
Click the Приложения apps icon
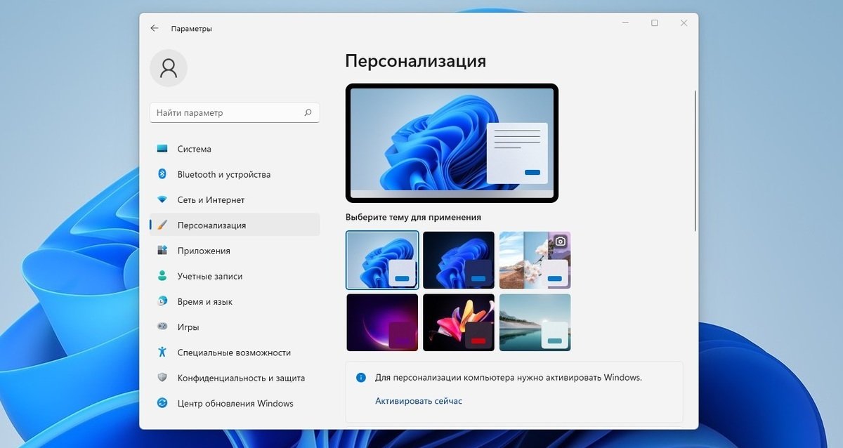click(162, 251)
